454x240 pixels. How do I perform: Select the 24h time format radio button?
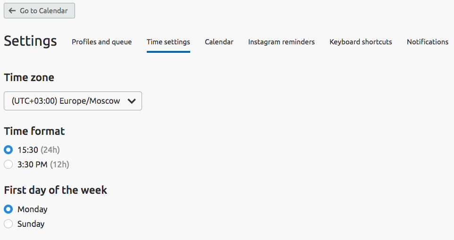pos(8,150)
